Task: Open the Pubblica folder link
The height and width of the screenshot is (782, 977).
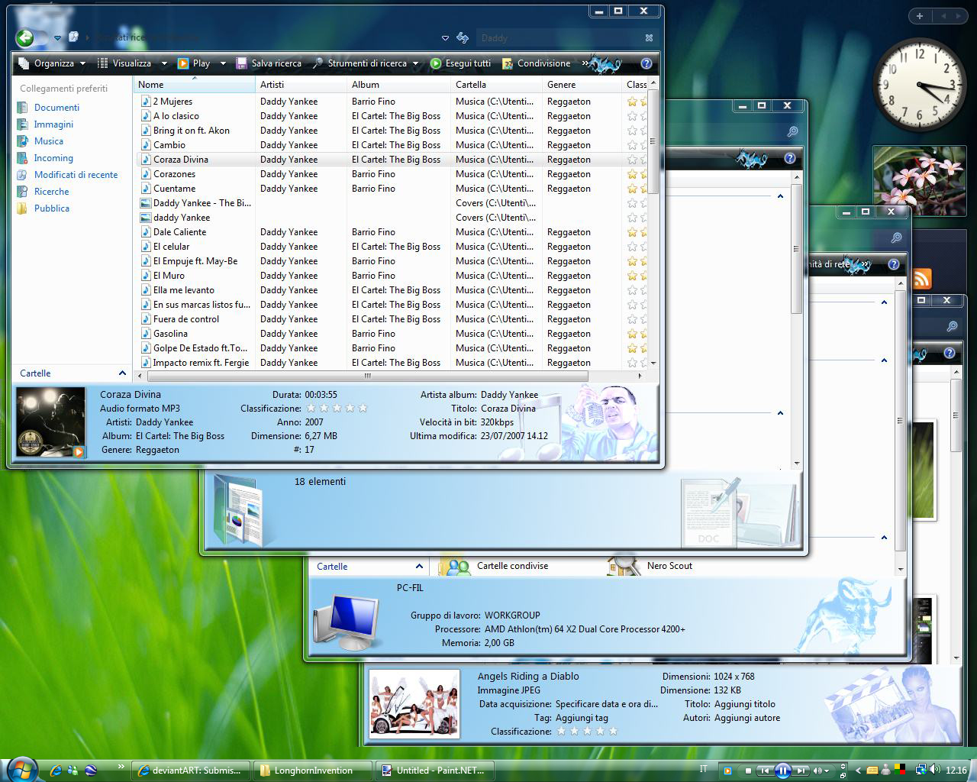Action: 51,208
